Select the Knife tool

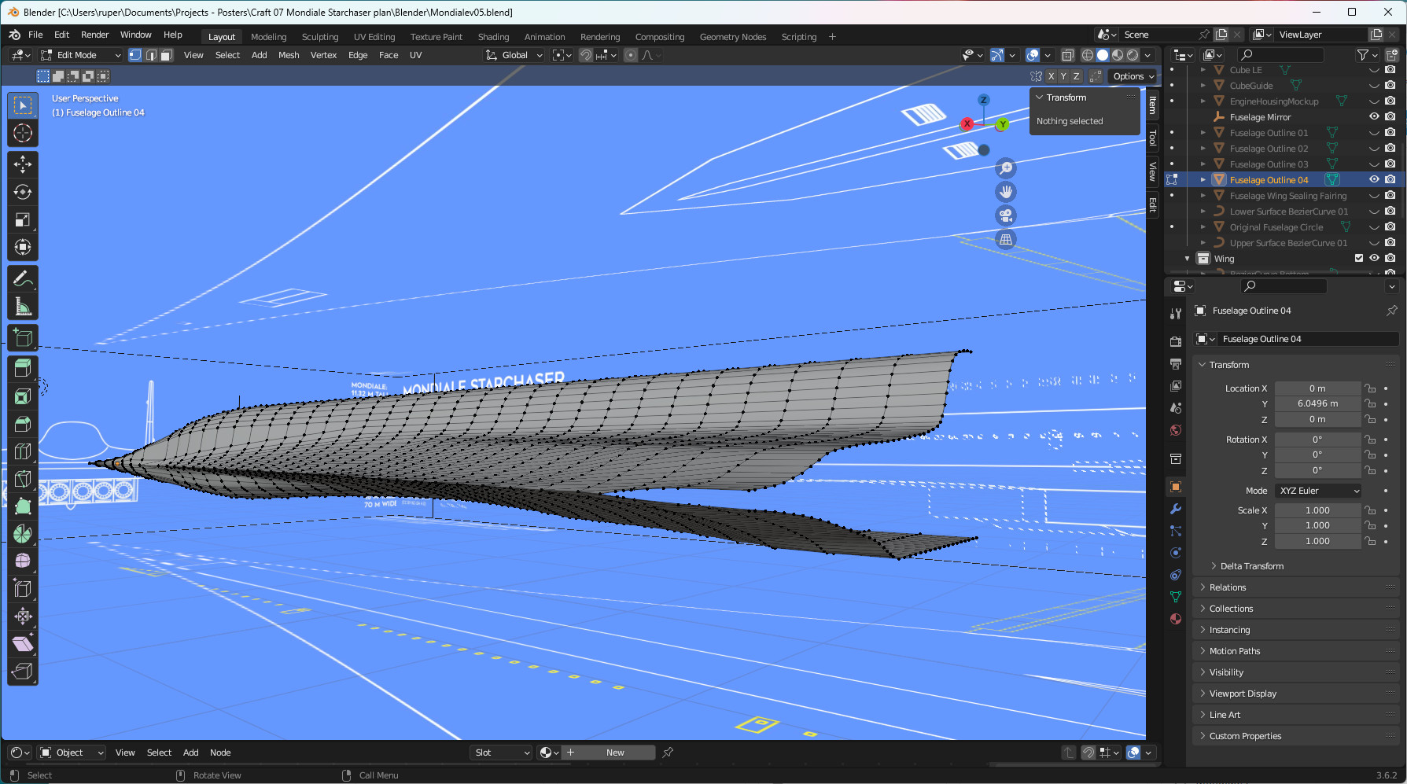pos(23,479)
